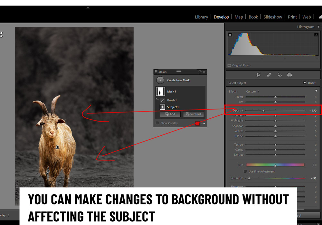Viewport: 322px width, 225px height.
Task: Open the Masks panel help icon
Action: (x=200, y=72)
